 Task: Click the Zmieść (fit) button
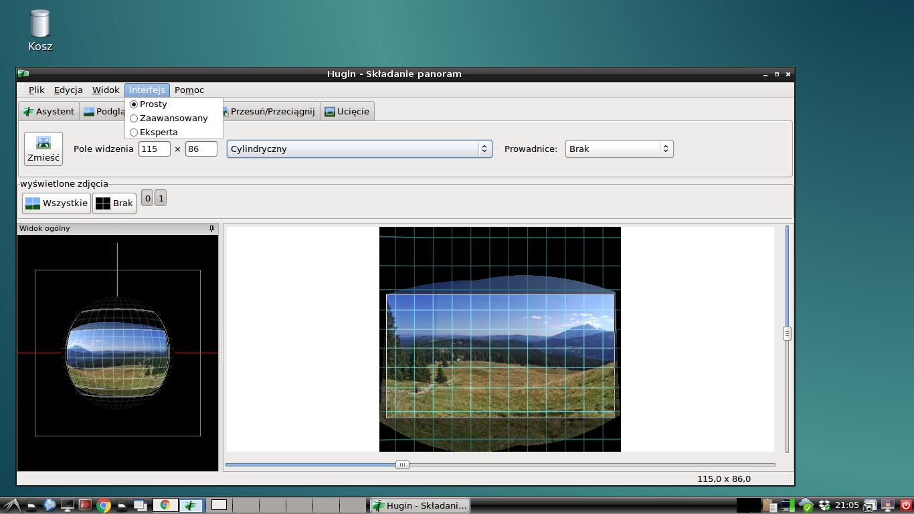(43, 149)
